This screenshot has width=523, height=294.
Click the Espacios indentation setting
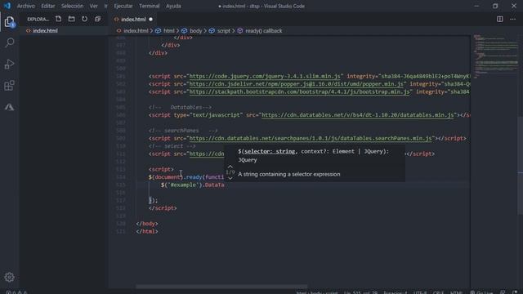pos(395,292)
